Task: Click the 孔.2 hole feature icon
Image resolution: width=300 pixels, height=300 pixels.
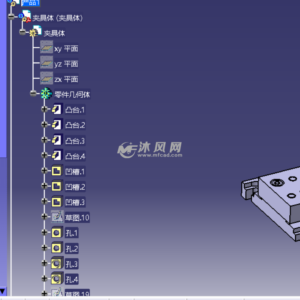Action: [57, 248]
